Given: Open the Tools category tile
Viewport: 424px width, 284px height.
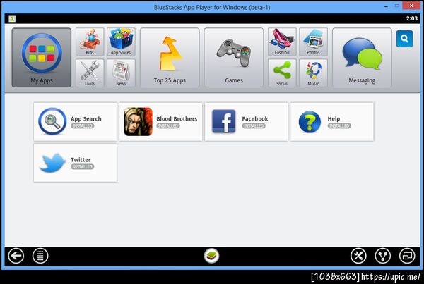Looking at the screenshot, I should [x=90, y=73].
